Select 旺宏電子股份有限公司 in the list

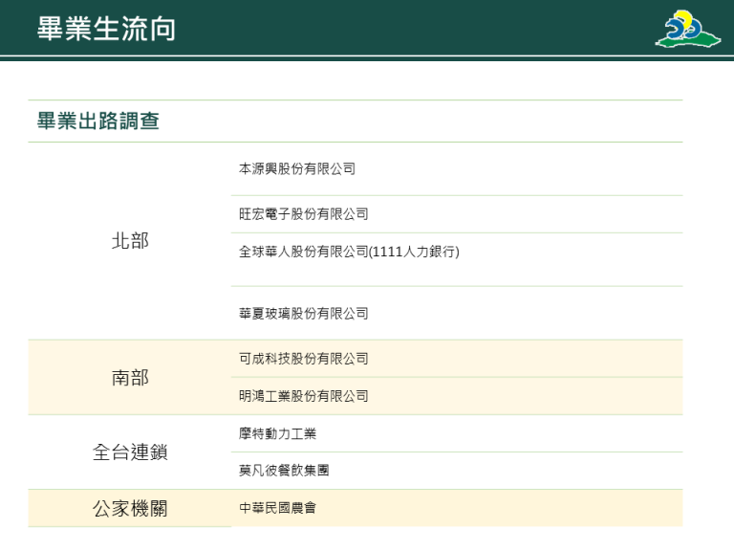tap(303, 214)
